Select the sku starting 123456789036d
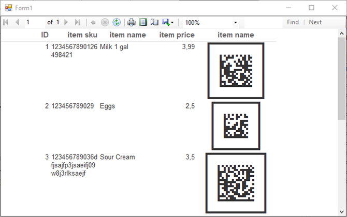This screenshot has height=217, width=347. click(74, 165)
